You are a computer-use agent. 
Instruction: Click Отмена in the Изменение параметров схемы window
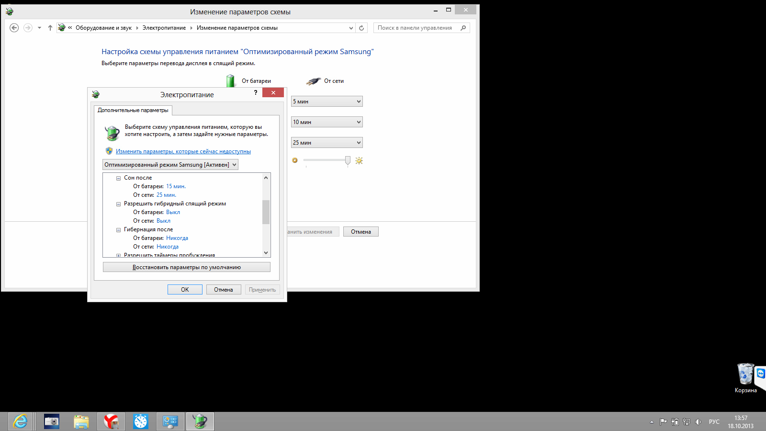361,232
